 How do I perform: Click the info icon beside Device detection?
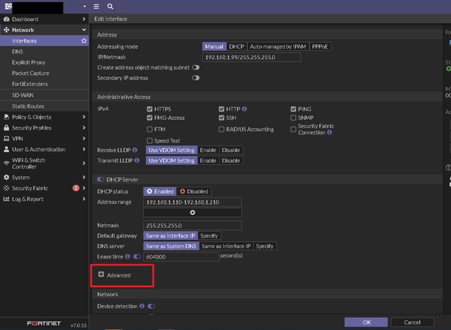pyautogui.click(x=141, y=306)
